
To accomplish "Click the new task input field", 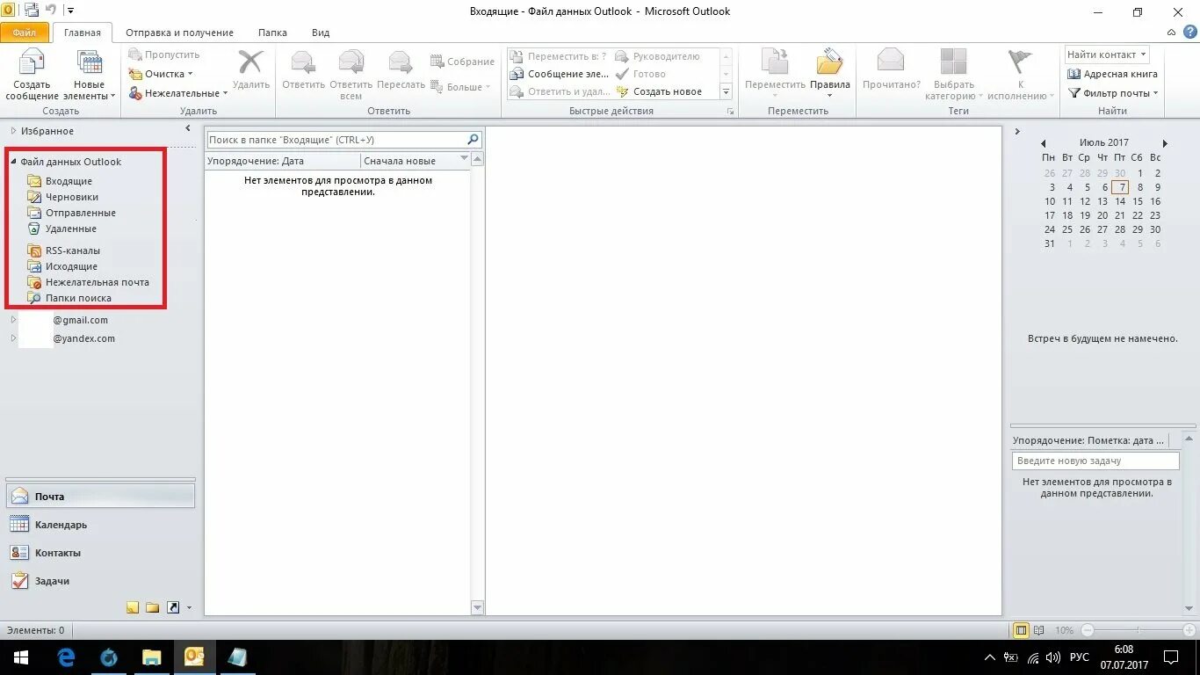I will (1095, 461).
